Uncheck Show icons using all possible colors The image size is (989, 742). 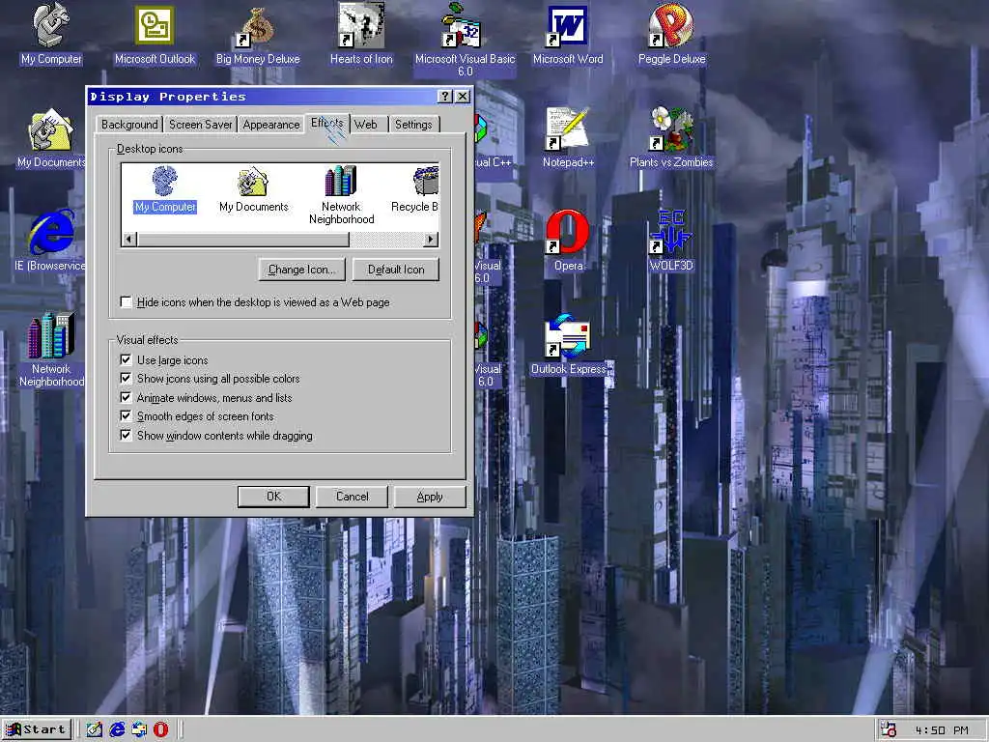coord(210,379)
